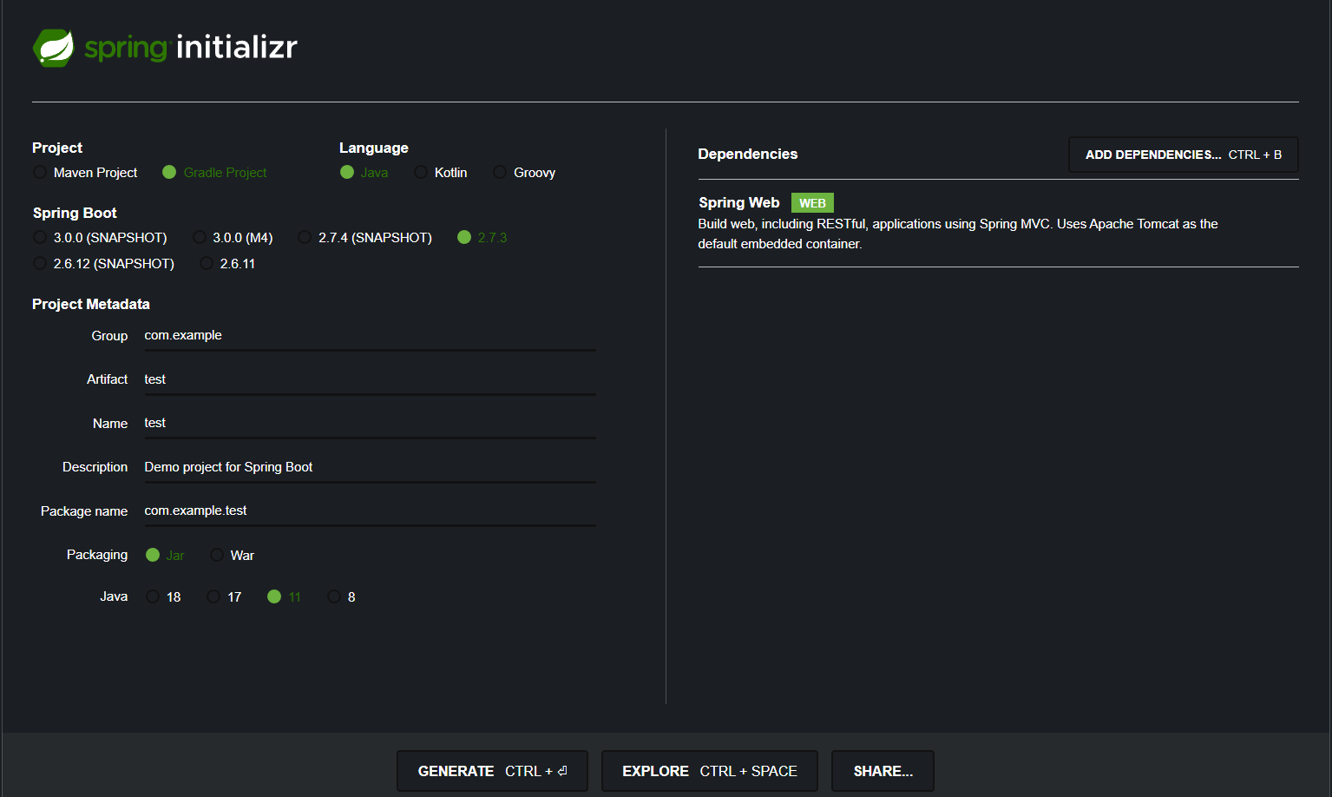This screenshot has height=797, width=1332.
Task: Edit the Description field
Action: tap(370, 467)
